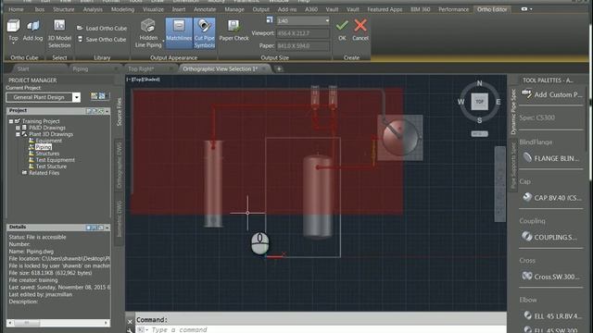This screenshot has width=593, height=333.
Task: Open the Insert ribbon tab
Action: (x=179, y=9)
